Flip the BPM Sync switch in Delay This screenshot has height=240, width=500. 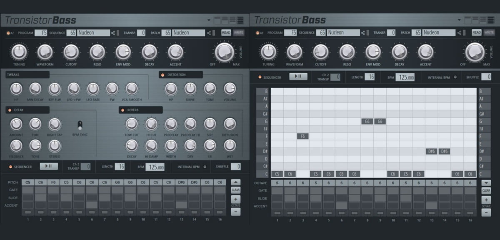pos(80,125)
